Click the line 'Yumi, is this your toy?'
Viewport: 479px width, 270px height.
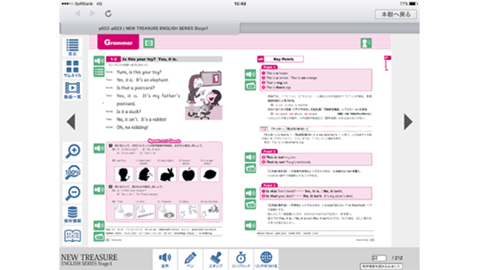[139, 72]
